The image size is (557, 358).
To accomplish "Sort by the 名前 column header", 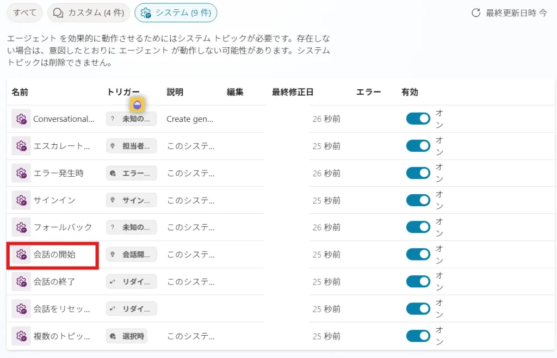I will click(20, 92).
